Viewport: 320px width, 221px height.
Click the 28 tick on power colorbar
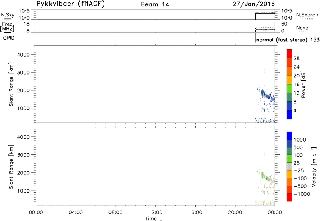tap(296, 58)
